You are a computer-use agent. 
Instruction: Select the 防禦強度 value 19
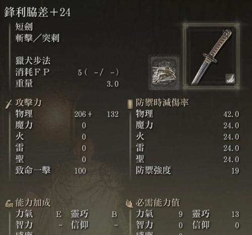tap(235, 171)
